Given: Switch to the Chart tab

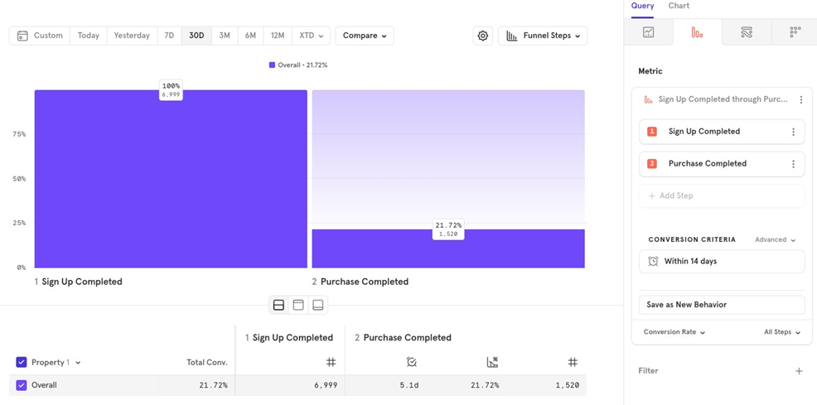Looking at the screenshot, I should pos(679,6).
